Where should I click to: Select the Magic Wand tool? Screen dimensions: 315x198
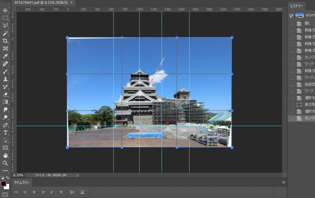tap(5, 33)
